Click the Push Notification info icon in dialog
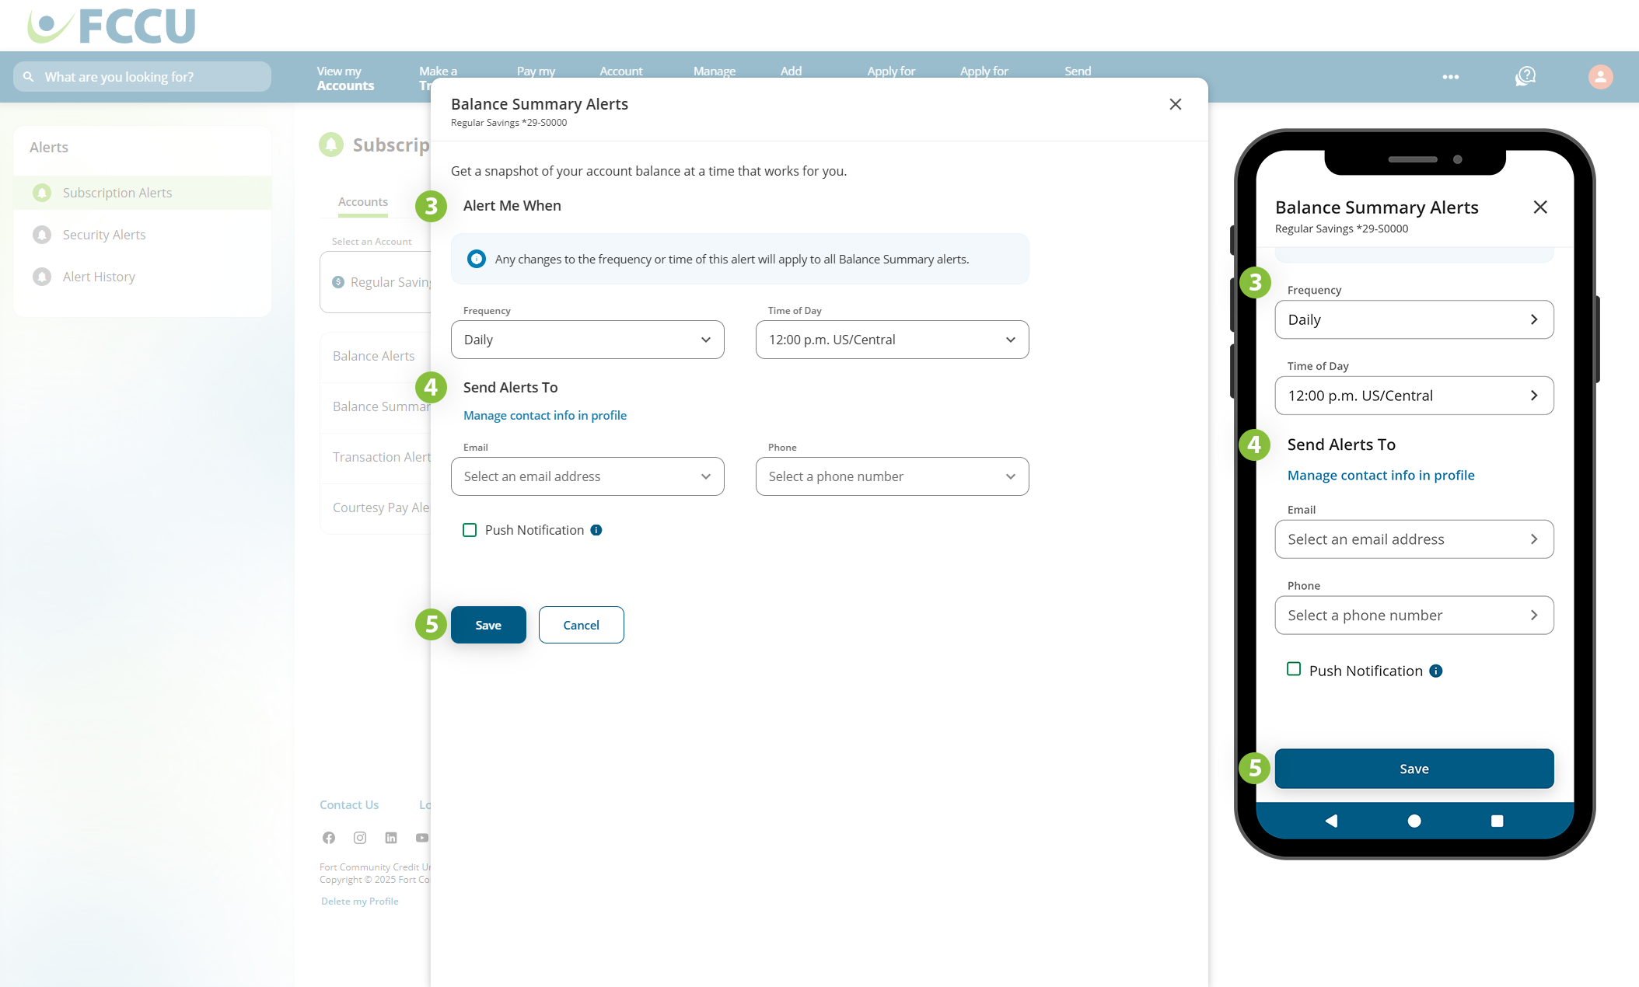 point(596,530)
